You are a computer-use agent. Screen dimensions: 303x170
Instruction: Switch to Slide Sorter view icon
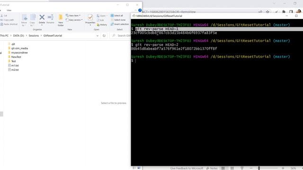(x=232, y=168)
